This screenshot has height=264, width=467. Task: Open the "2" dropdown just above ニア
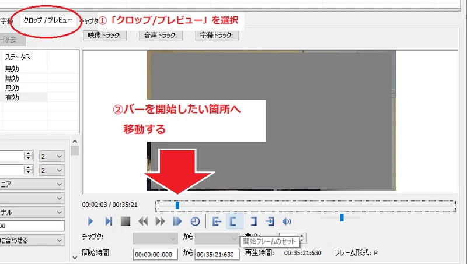coord(51,170)
